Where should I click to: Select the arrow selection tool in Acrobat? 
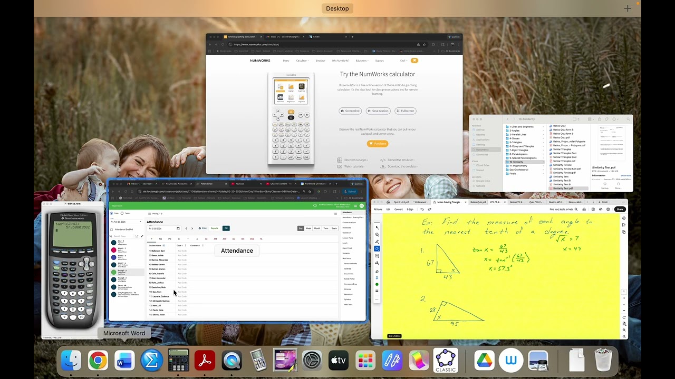click(x=377, y=227)
